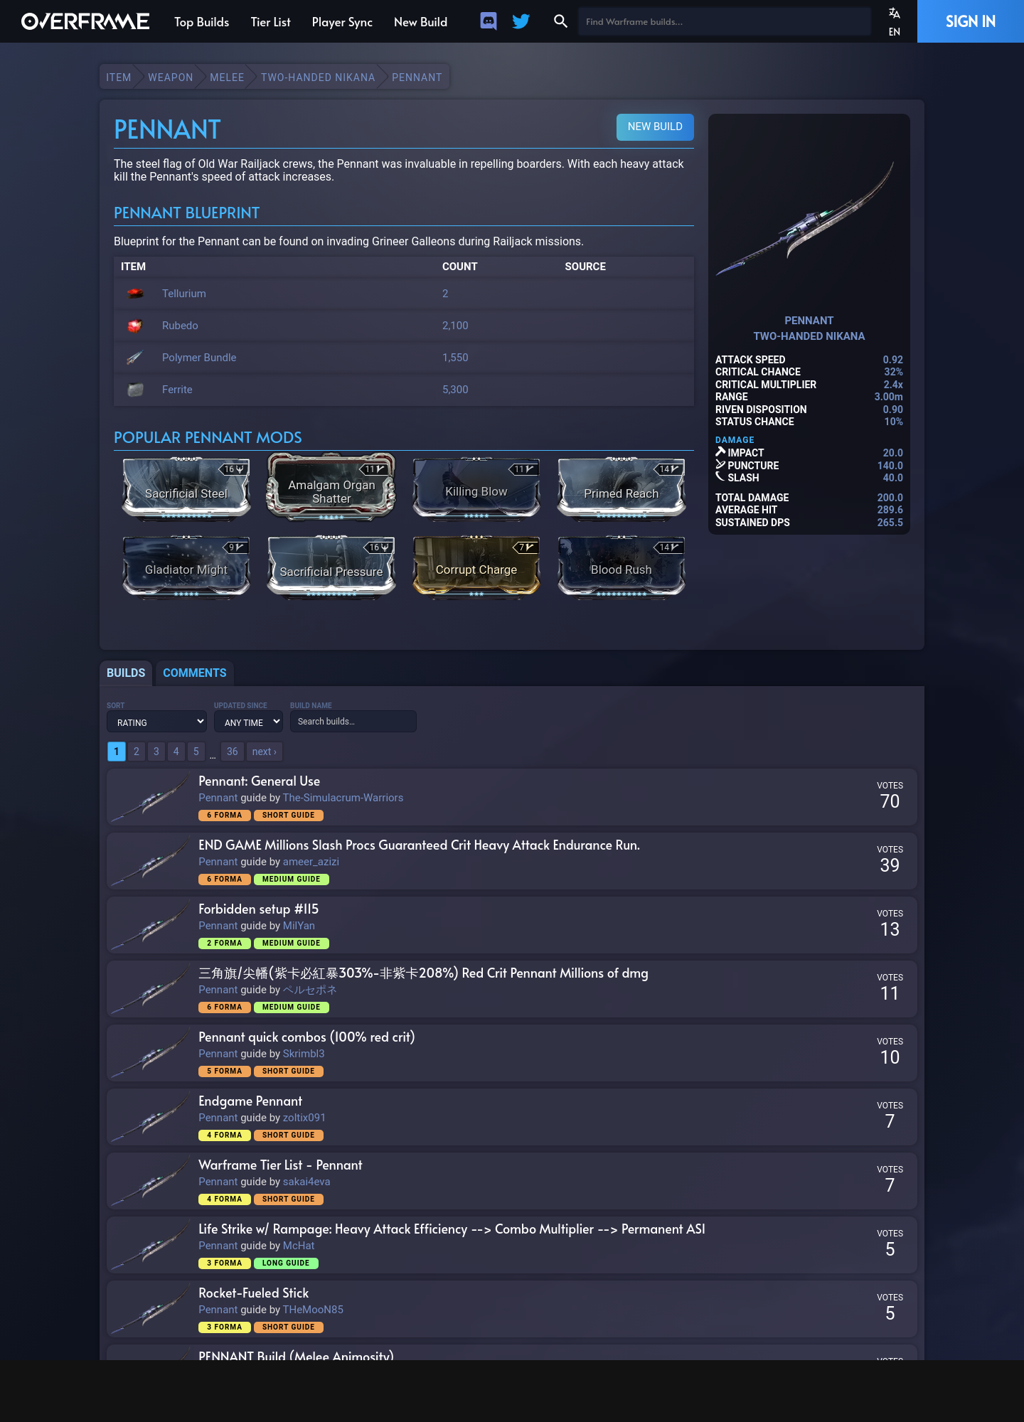Open author Skrimbl3 profile
Viewport: 1024px width, 1422px height.
[304, 1054]
